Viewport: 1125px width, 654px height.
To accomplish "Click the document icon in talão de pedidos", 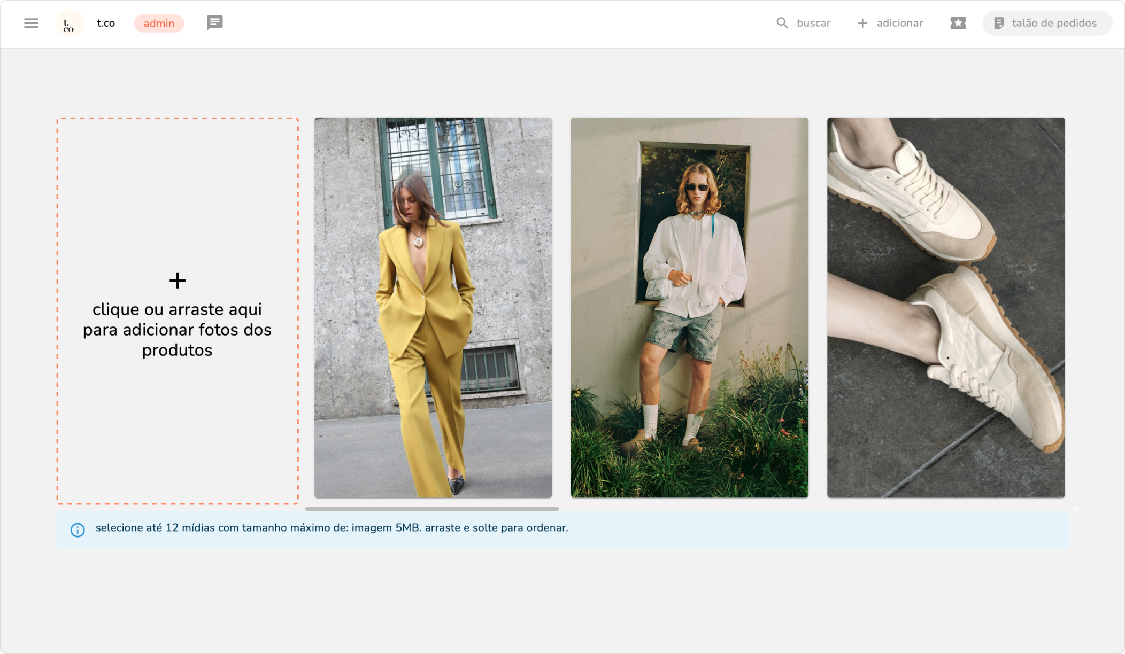I will pos(998,23).
